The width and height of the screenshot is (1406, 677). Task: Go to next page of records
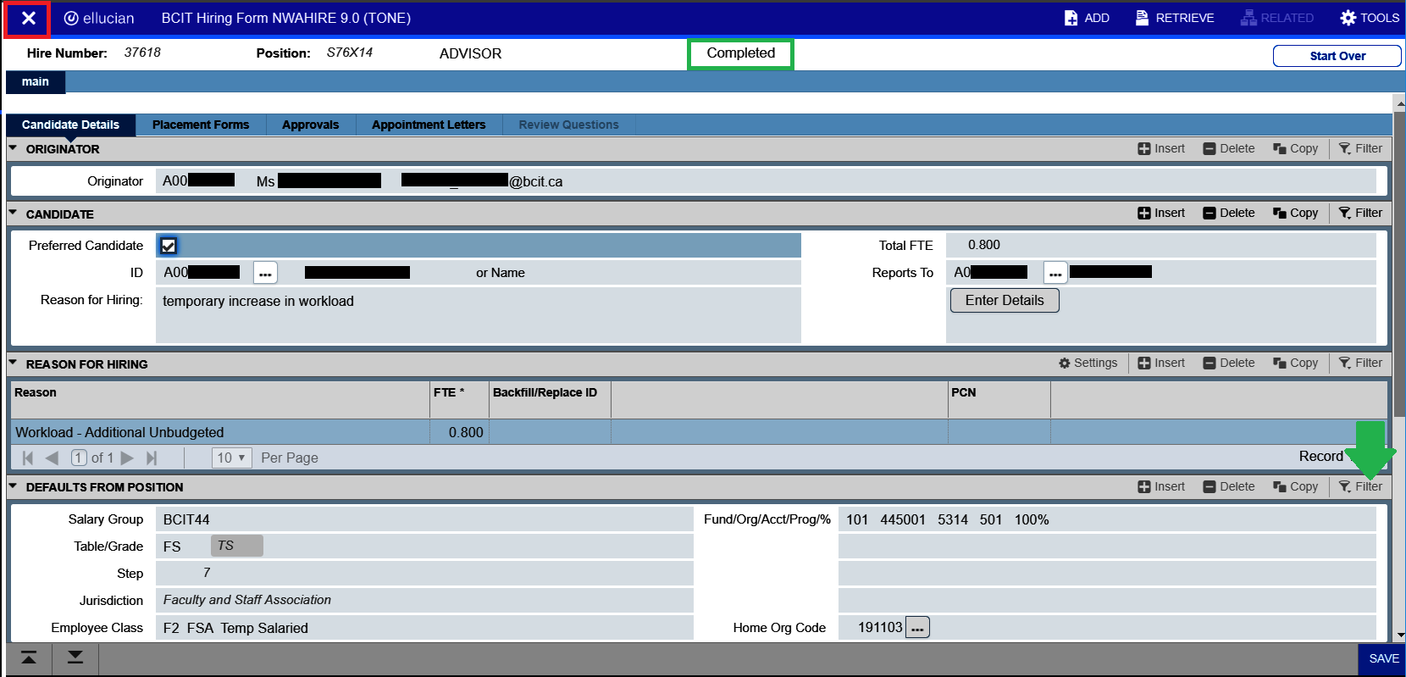click(127, 458)
